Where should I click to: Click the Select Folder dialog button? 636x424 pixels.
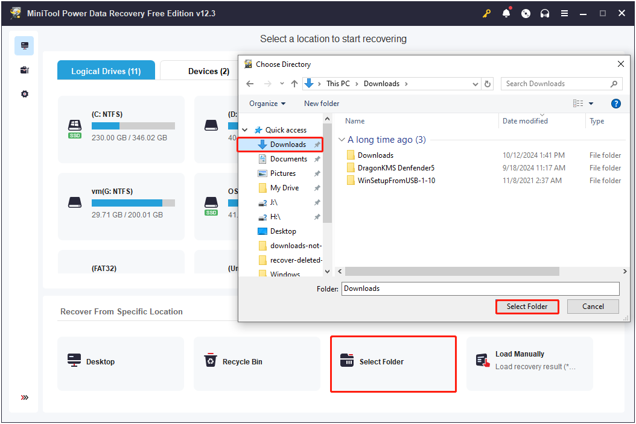click(x=527, y=307)
